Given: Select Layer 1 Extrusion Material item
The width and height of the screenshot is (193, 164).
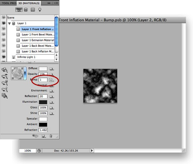Looking at the screenshot, I should [x=37, y=40].
